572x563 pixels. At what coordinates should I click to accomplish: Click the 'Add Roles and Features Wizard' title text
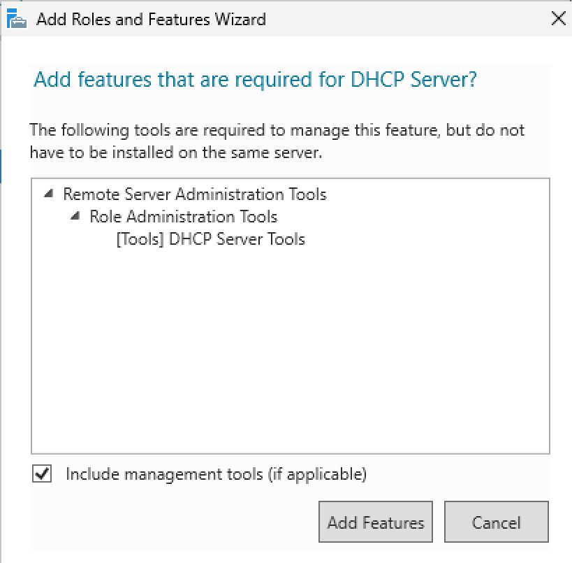[x=151, y=19]
